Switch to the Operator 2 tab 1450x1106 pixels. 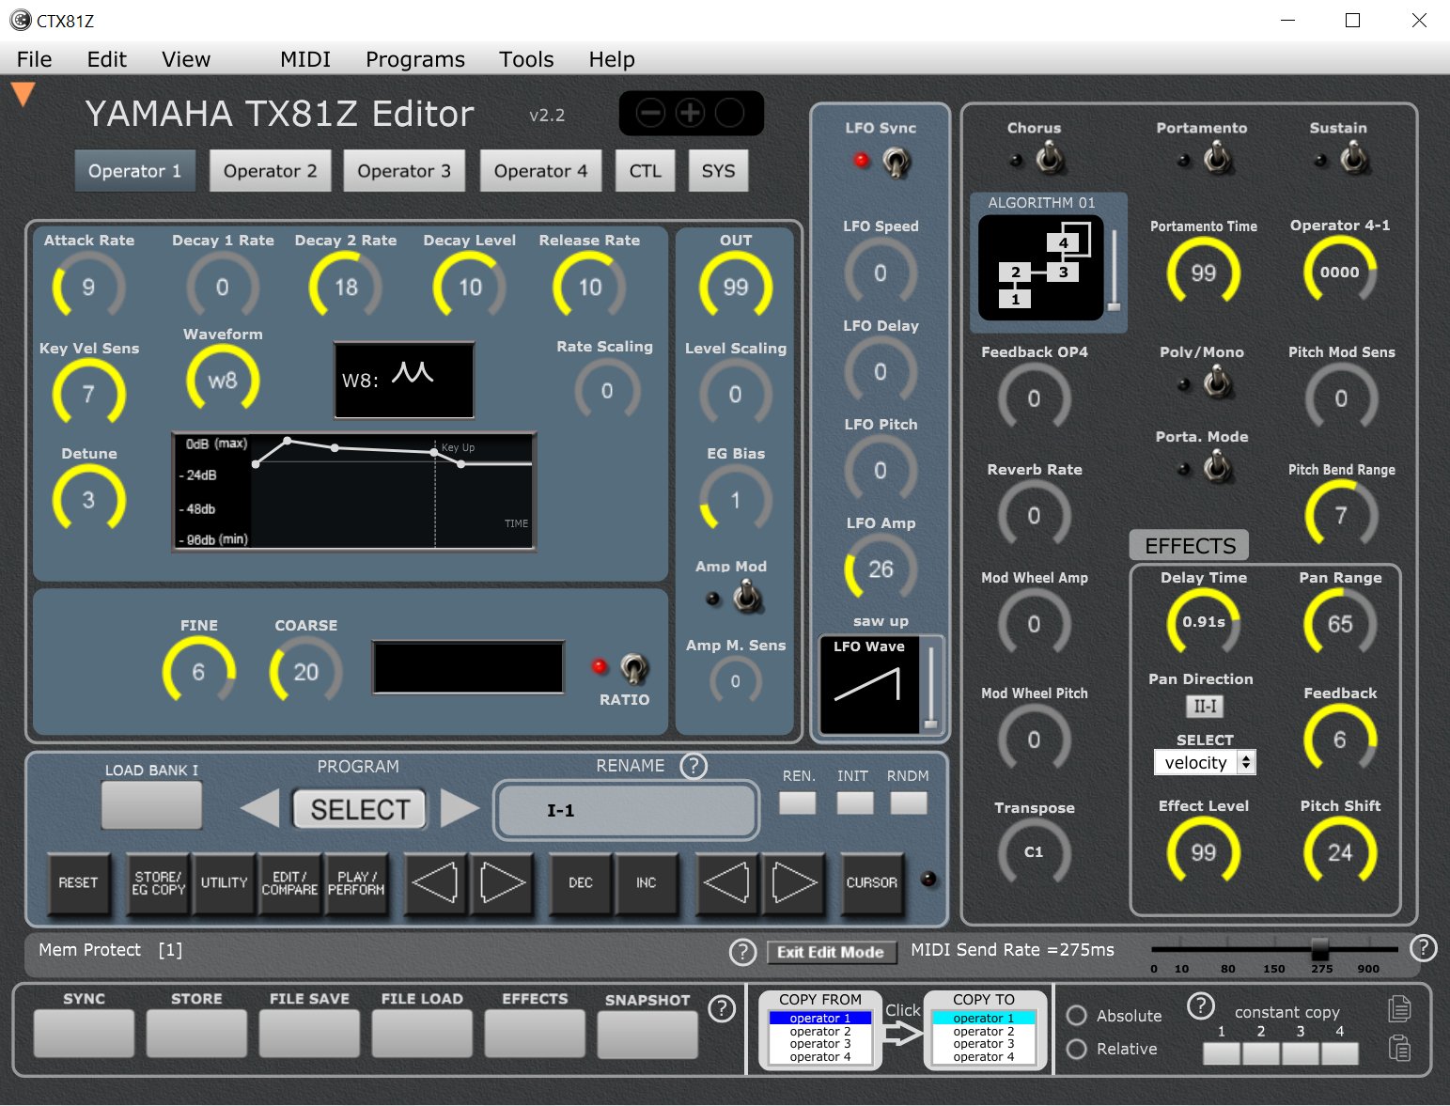click(x=270, y=171)
